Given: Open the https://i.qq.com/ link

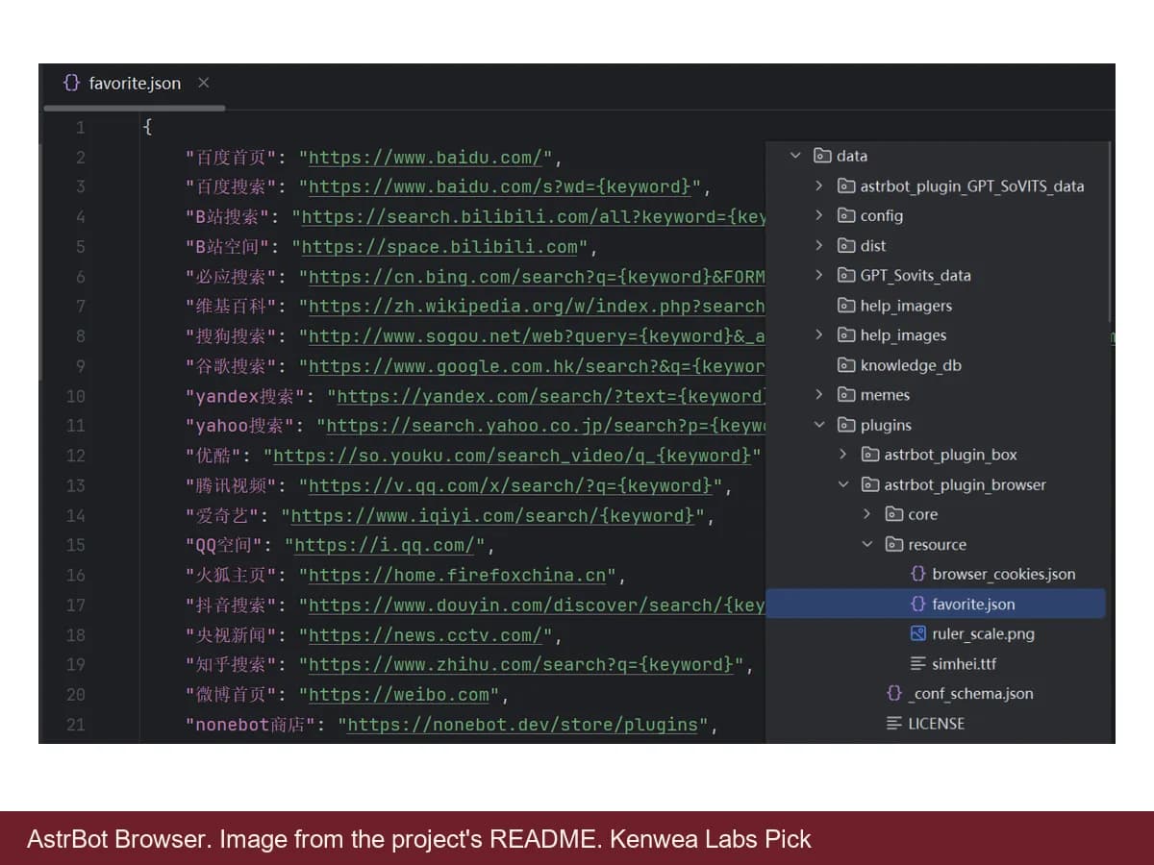Looking at the screenshot, I should 385,546.
